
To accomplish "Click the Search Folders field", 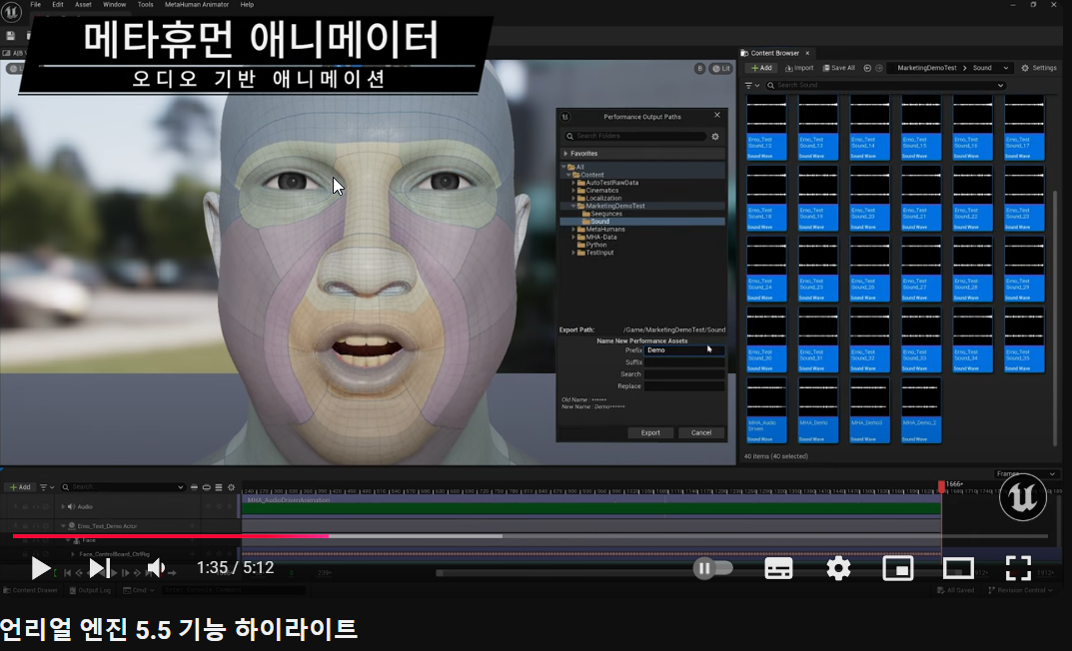I will (635, 136).
